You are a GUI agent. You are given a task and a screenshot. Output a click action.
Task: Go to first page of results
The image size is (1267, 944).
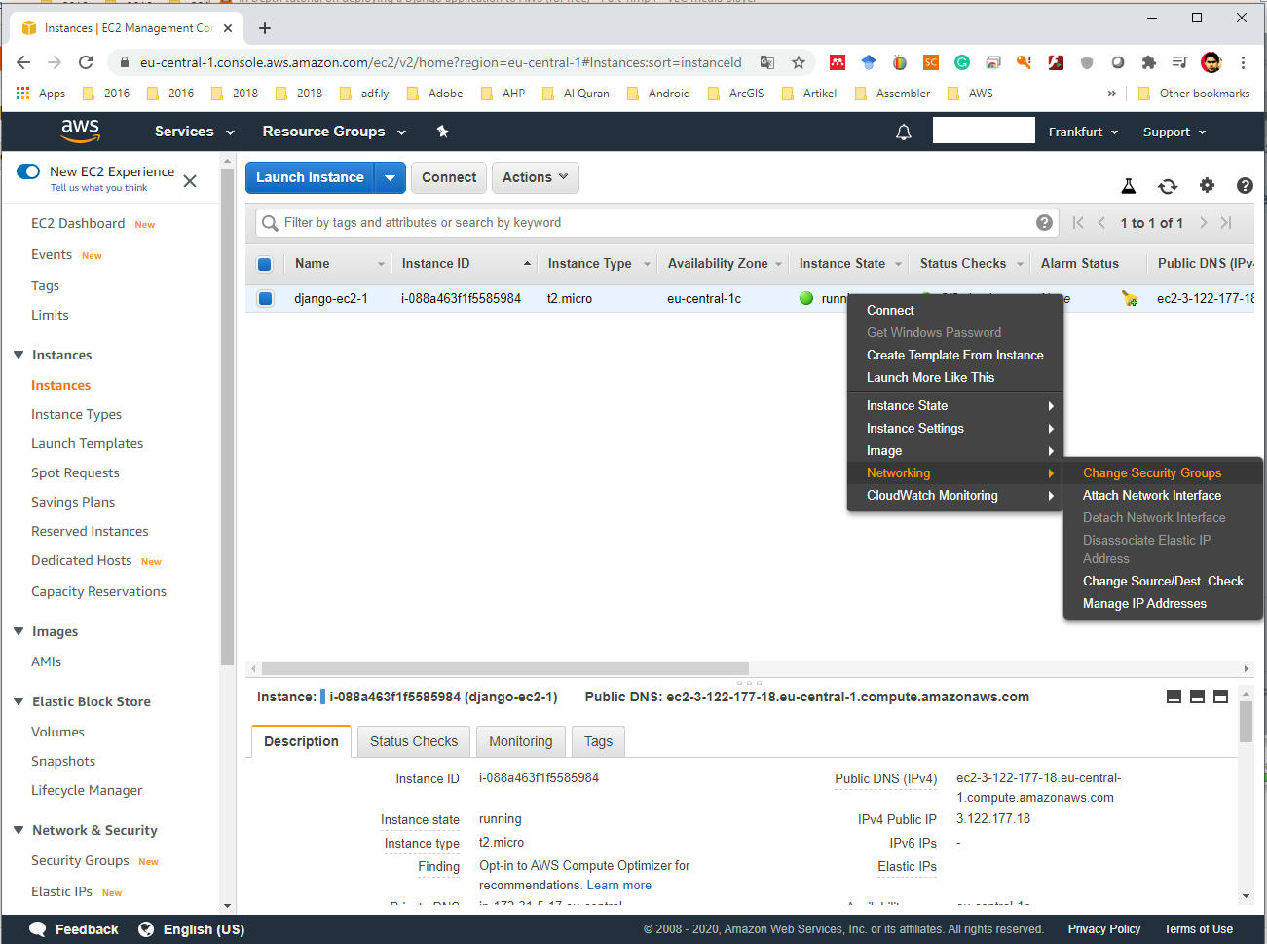coord(1078,223)
